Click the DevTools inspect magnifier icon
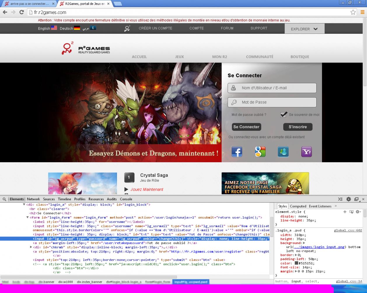The width and height of the screenshot is (367, 293). pos(4,199)
